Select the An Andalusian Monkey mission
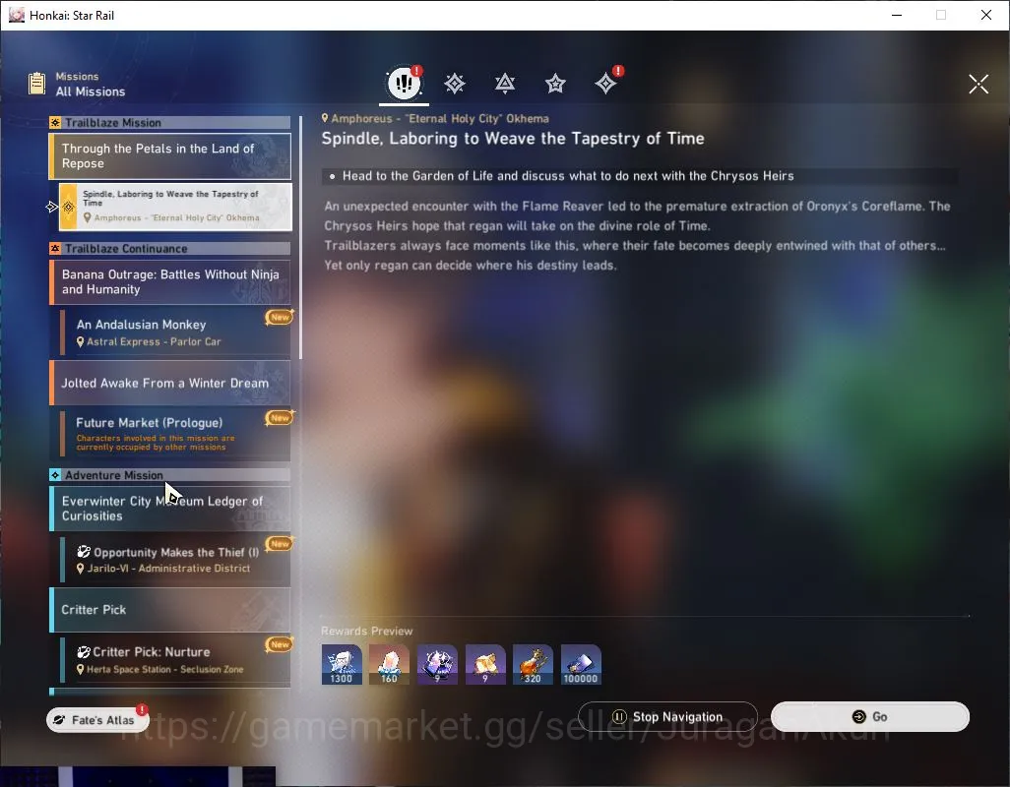 pyautogui.click(x=175, y=333)
